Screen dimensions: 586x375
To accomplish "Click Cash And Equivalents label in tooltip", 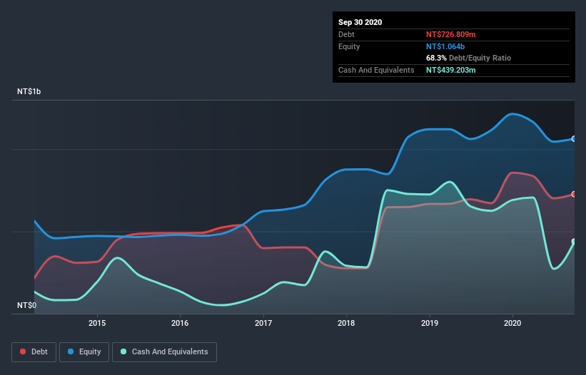I will [x=376, y=70].
